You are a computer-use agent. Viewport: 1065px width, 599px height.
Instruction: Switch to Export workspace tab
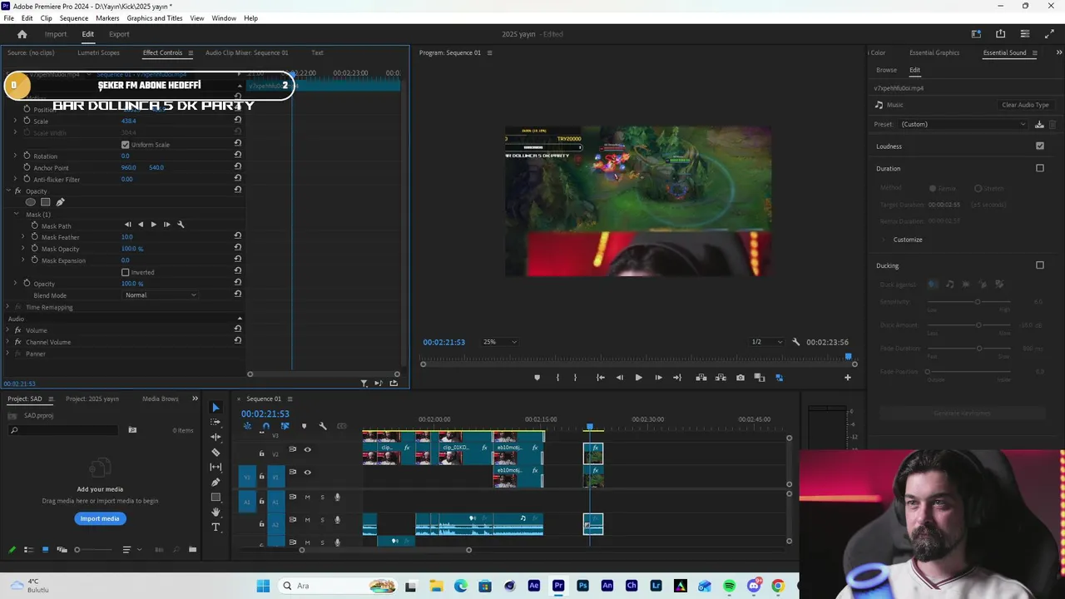coord(119,34)
